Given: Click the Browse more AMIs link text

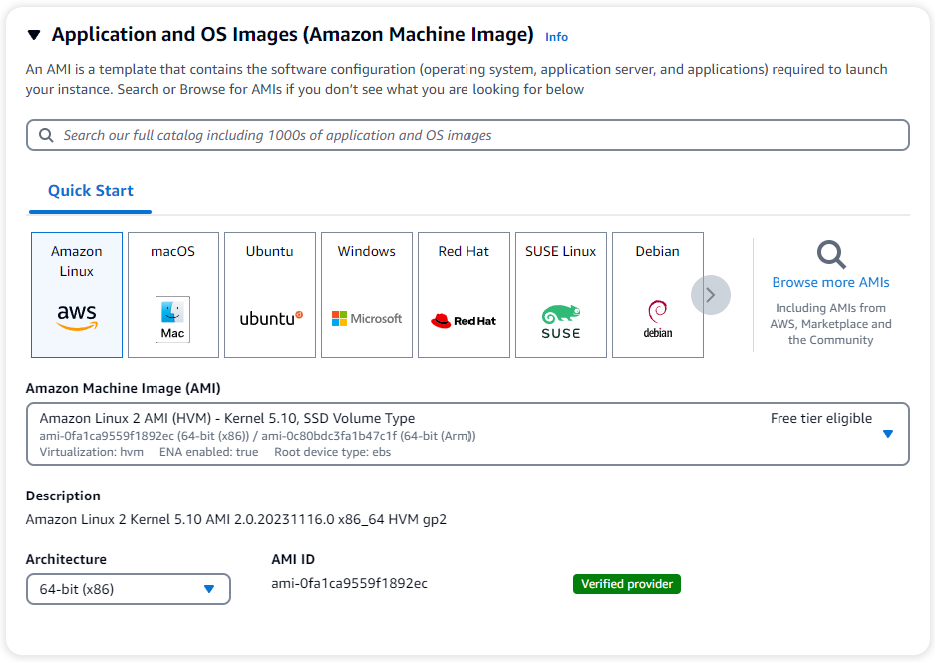Looking at the screenshot, I should pos(830,282).
